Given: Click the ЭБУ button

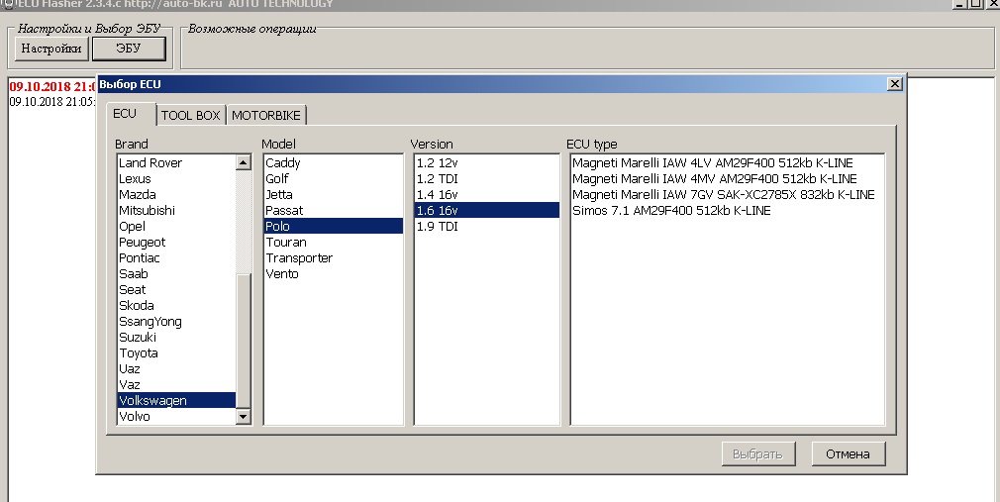Looking at the screenshot, I should click(x=129, y=49).
